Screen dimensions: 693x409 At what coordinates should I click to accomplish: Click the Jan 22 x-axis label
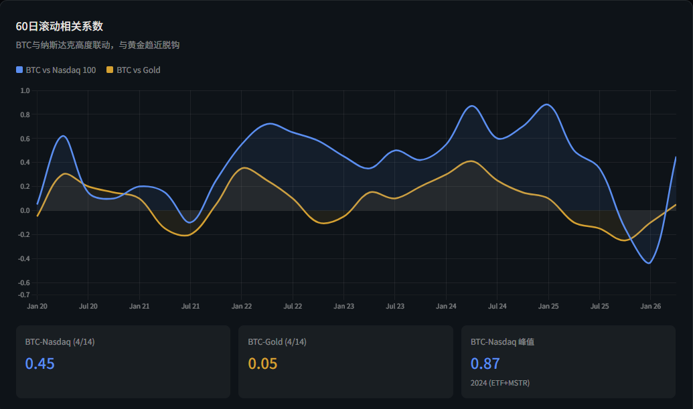coord(242,306)
